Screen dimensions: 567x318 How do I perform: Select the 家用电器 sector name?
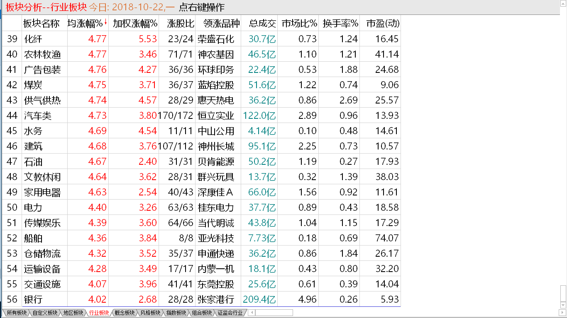(x=42, y=192)
